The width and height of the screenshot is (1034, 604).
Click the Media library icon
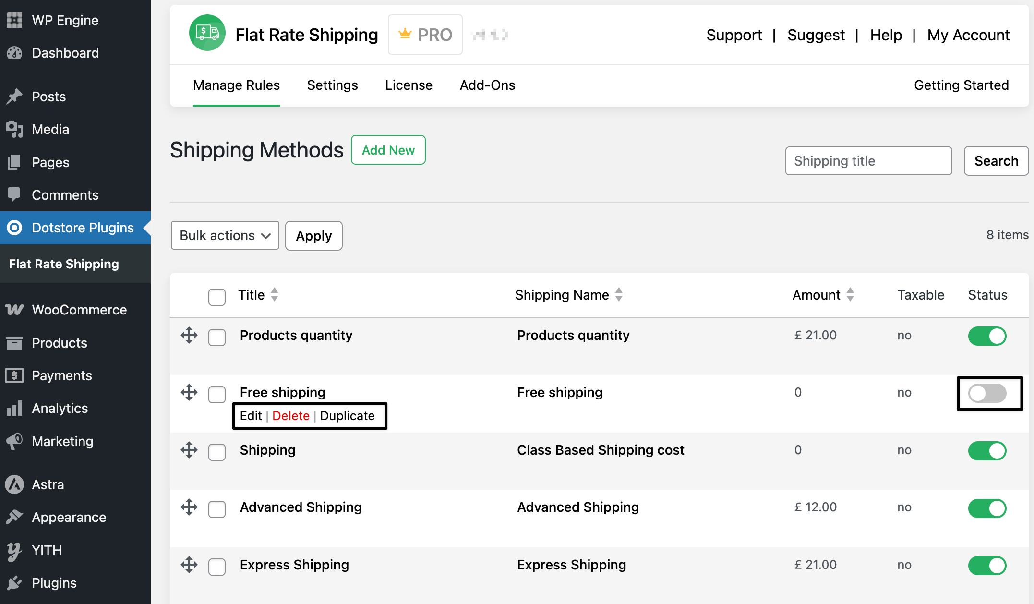[14, 129]
